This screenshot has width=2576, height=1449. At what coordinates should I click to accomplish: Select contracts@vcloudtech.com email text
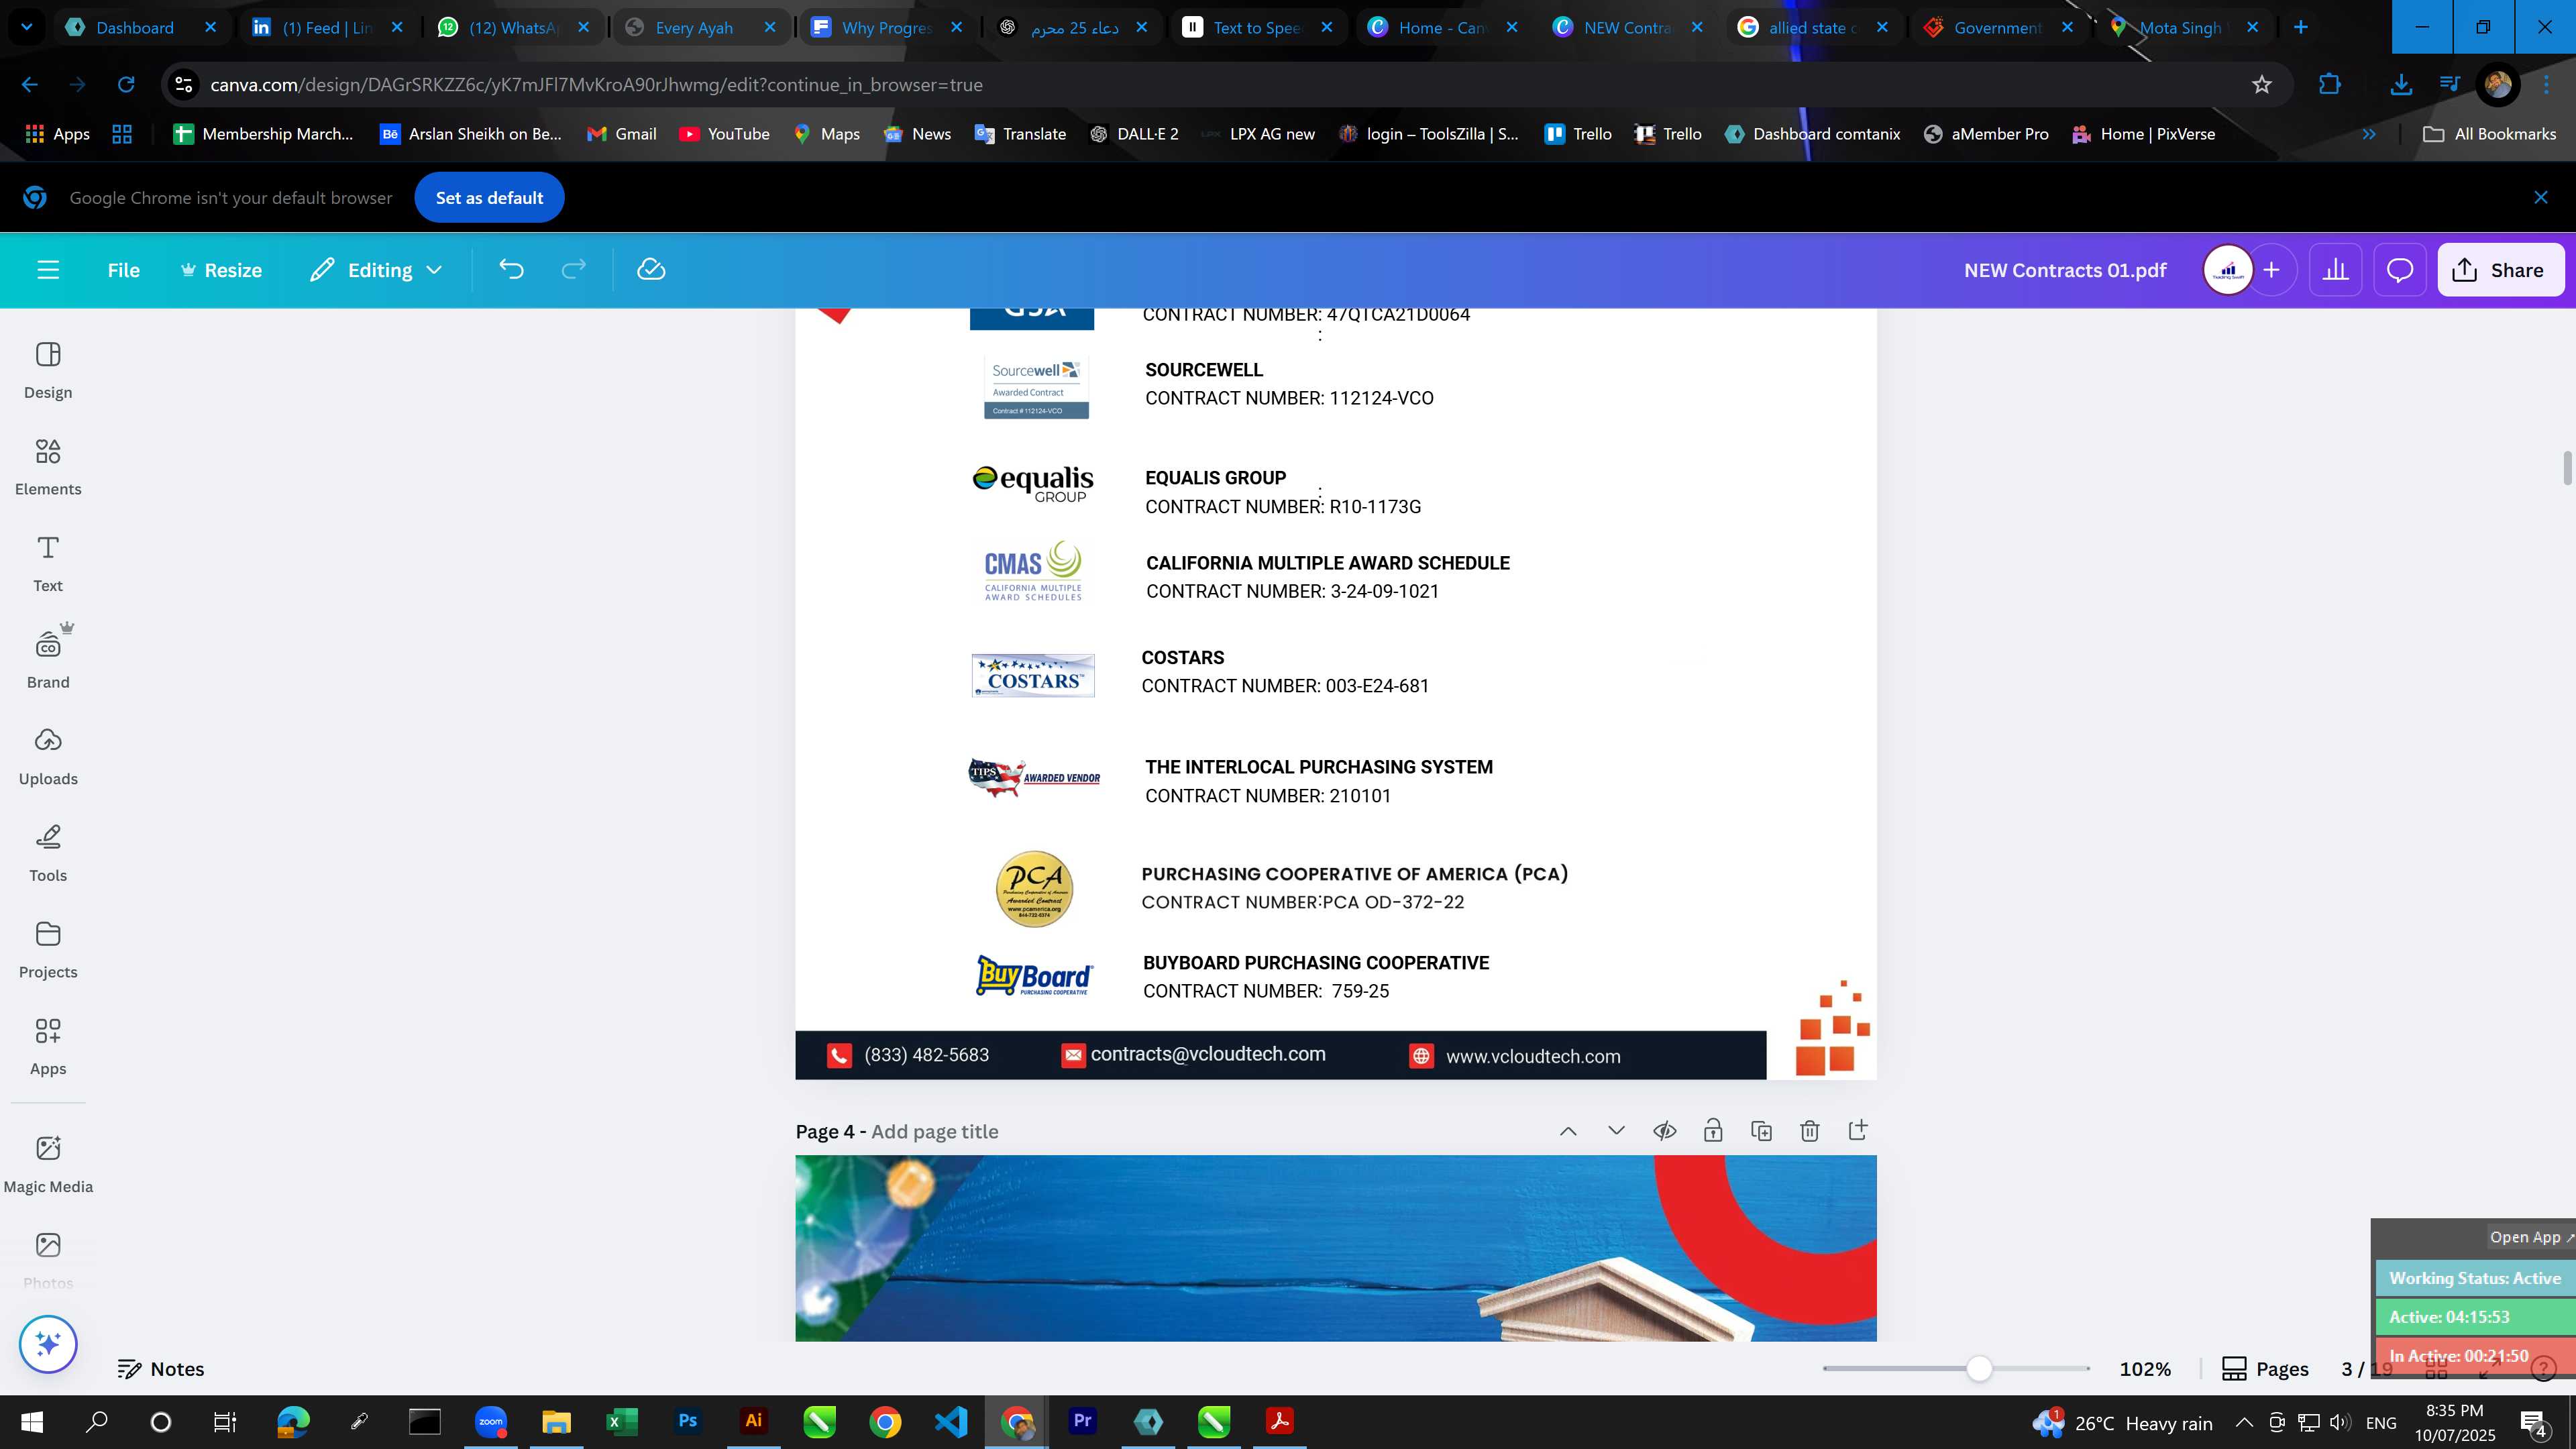[1208, 1054]
